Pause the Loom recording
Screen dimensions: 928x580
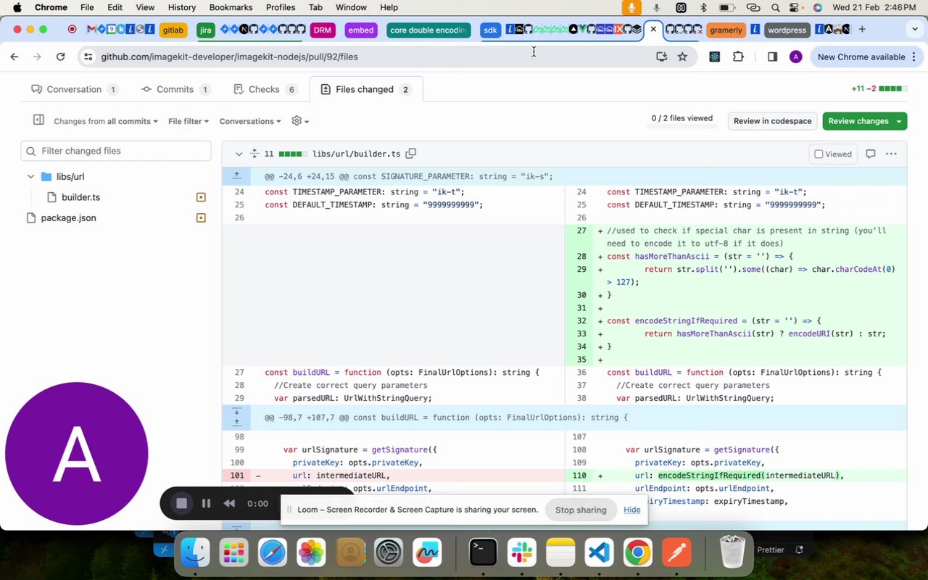[206, 503]
